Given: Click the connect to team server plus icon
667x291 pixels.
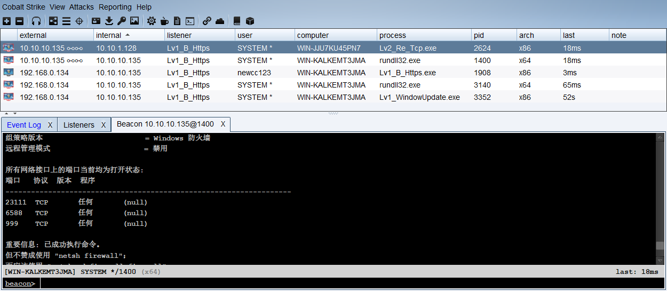Looking at the screenshot, I should coord(6,21).
